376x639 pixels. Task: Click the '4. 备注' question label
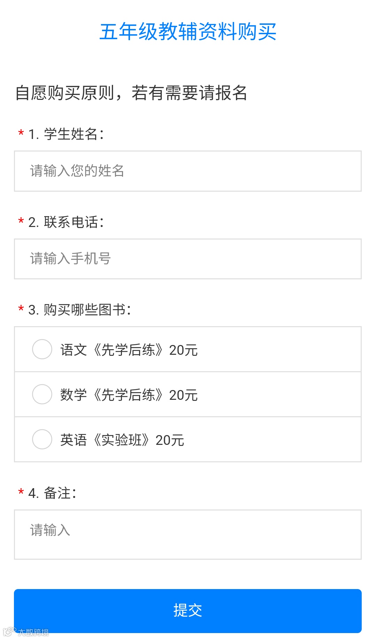[x=52, y=493]
